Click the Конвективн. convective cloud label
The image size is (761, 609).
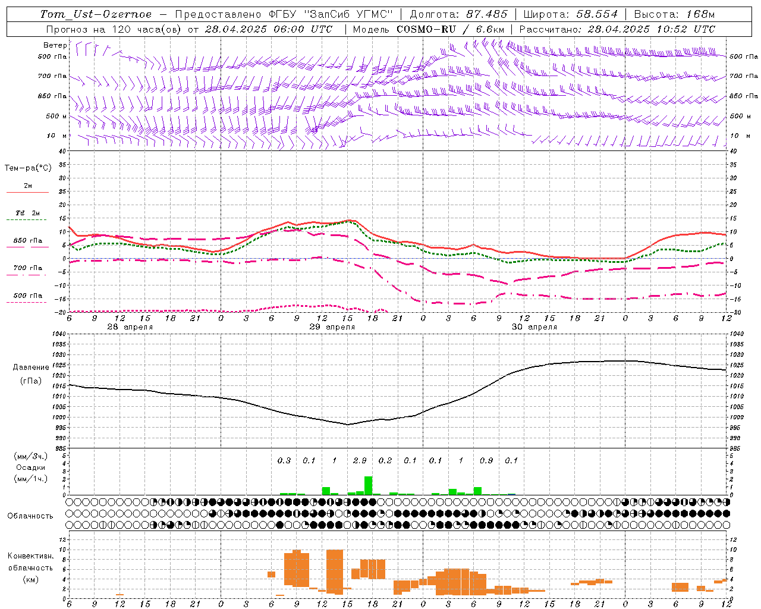coord(30,556)
